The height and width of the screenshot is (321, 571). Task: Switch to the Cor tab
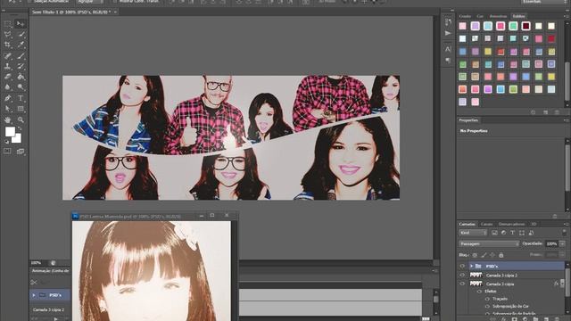pyautogui.click(x=480, y=16)
